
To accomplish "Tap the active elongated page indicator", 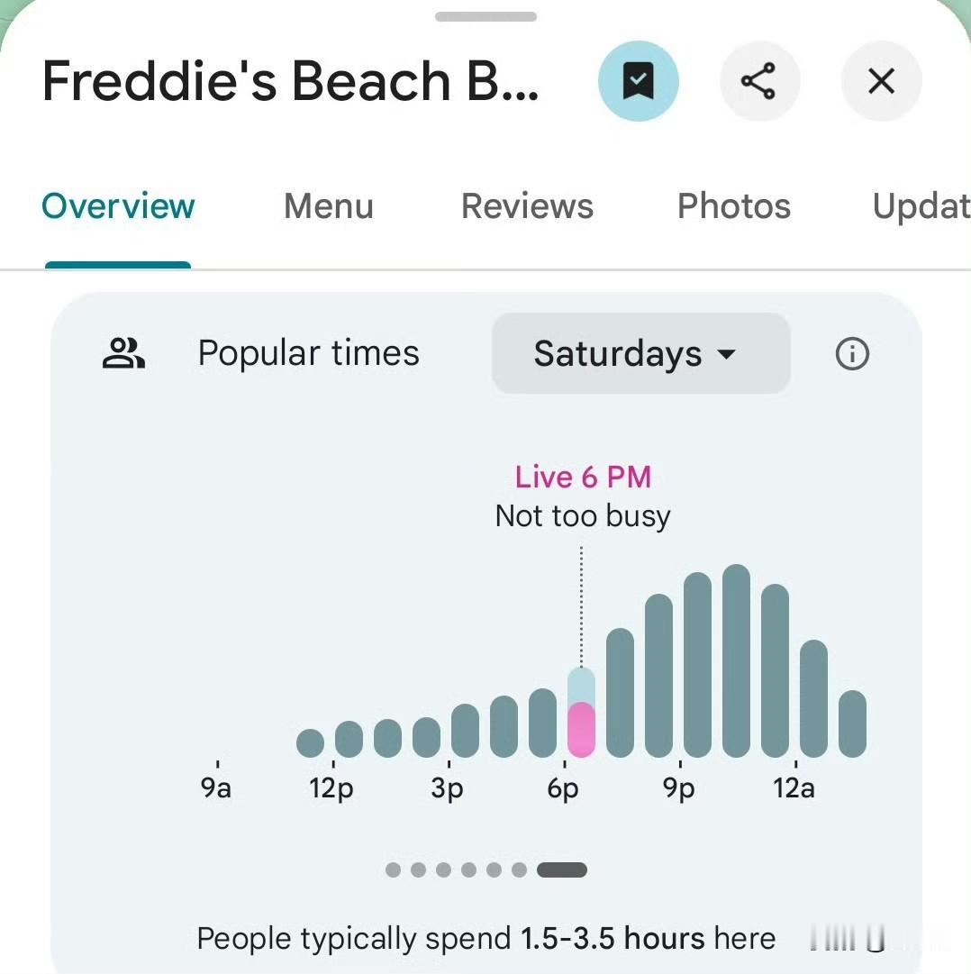I will 561,869.
